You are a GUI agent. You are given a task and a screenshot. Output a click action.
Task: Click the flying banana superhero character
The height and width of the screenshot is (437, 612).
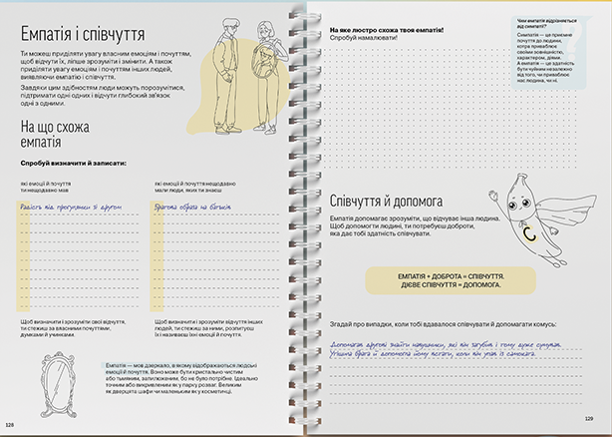(542, 221)
